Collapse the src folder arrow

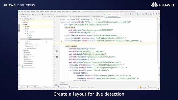(x=24, y=30)
